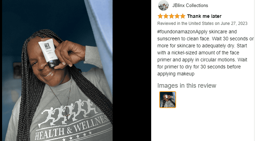Click the 'Images in this review' heading
This screenshot has width=255, height=141.
click(x=187, y=86)
